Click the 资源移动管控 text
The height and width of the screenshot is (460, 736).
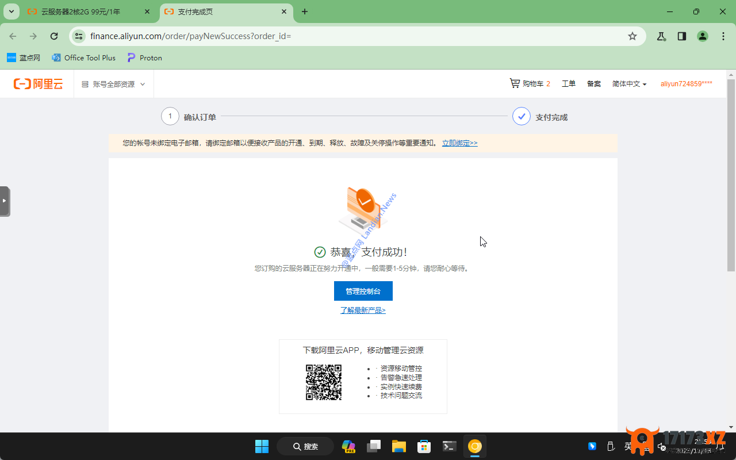[x=401, y=369]
